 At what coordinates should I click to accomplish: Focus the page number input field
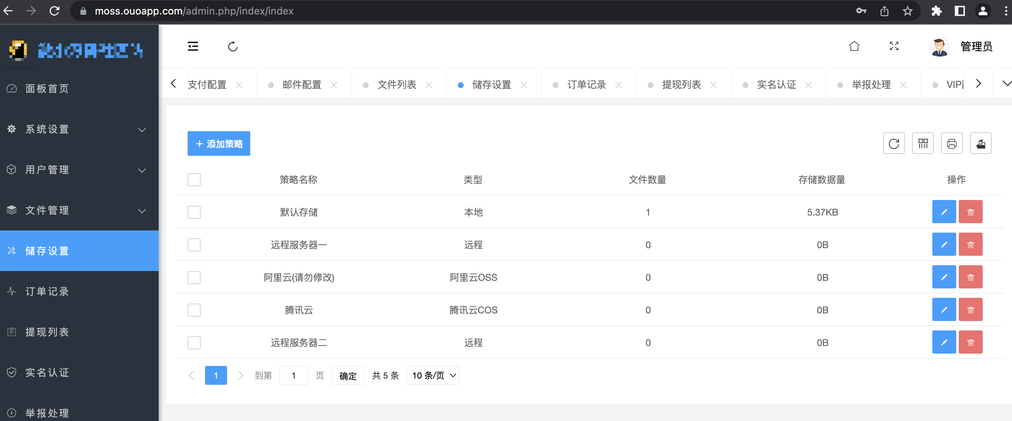[x=293, y=375]
